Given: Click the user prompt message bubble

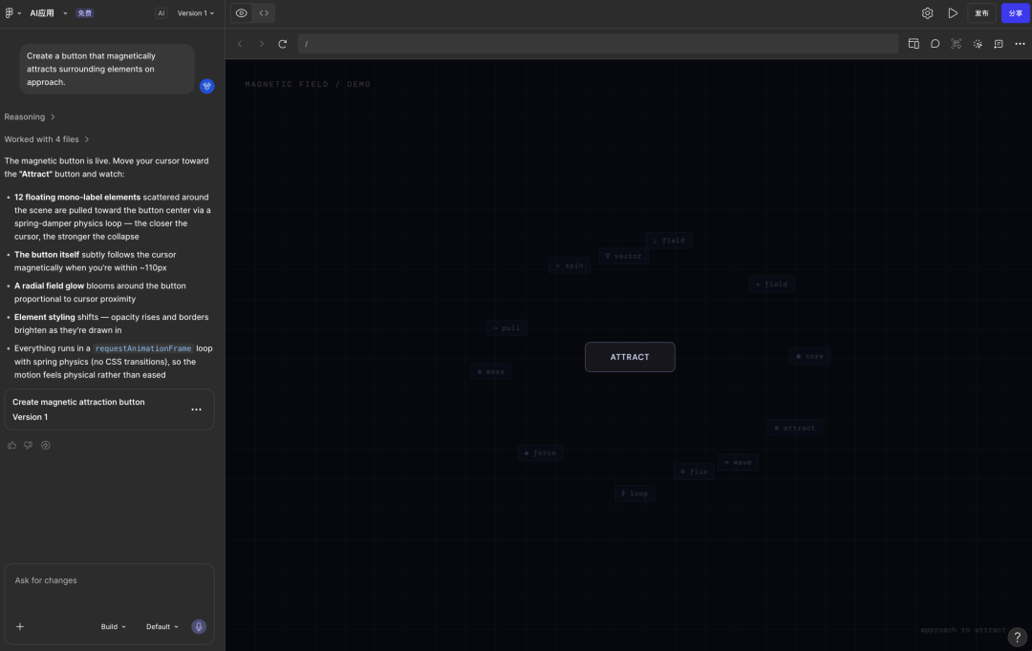Looking at the screenshot, I should pyautogui.click(x=107, y=69).
